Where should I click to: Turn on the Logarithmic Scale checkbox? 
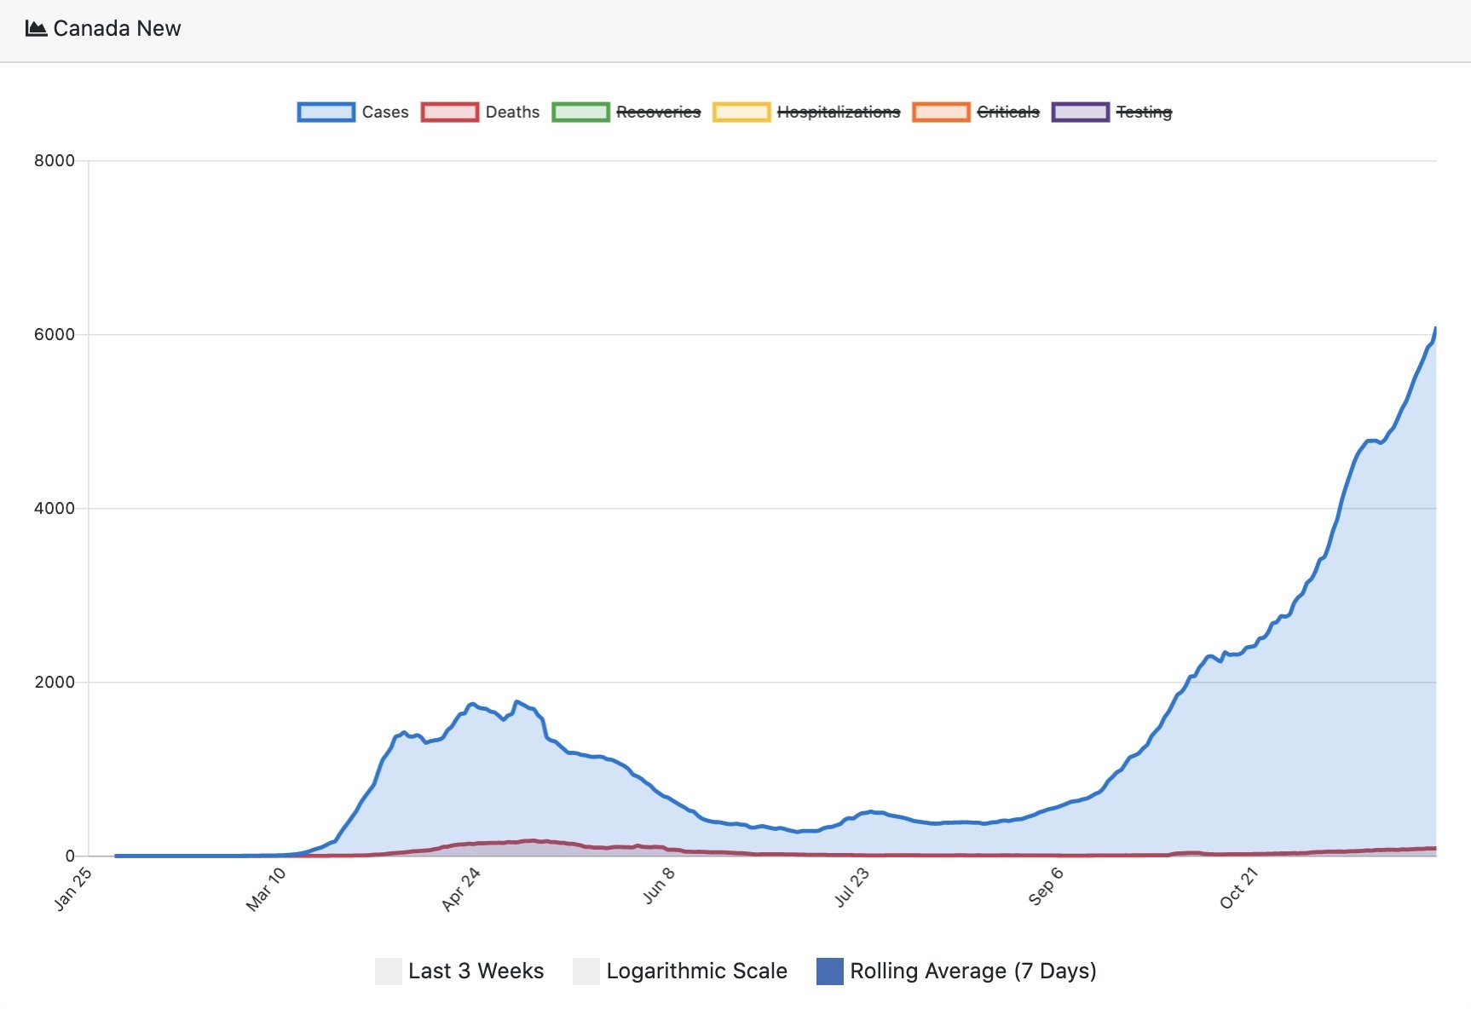(x=586, y=972)
